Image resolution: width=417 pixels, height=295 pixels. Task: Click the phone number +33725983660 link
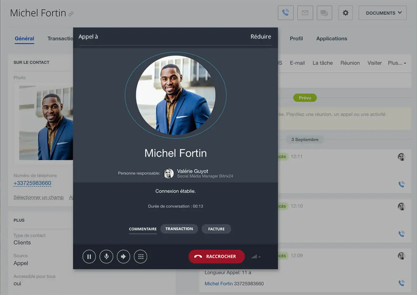point(32,183)
